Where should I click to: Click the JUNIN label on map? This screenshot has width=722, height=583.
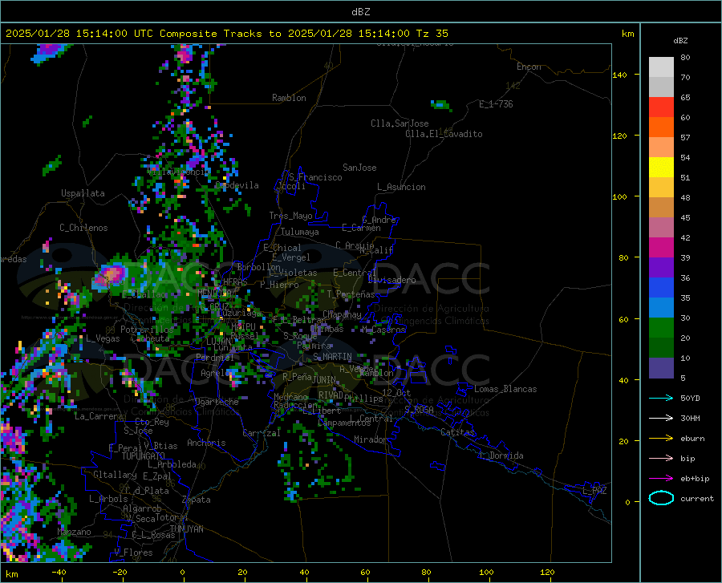[324, 379]
